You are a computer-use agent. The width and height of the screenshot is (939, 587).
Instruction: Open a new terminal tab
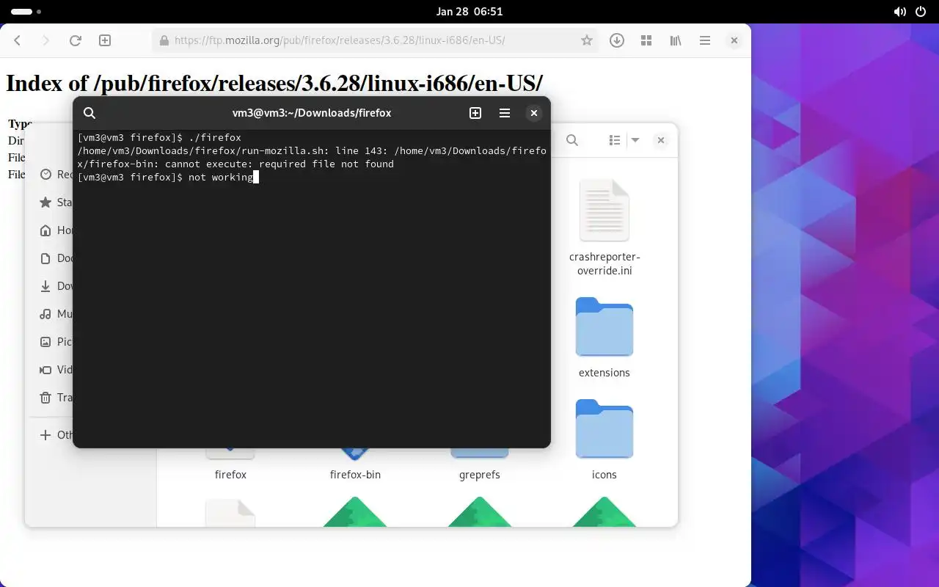[475, 113]
